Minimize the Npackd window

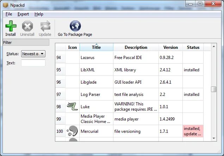tap(191, 4)
